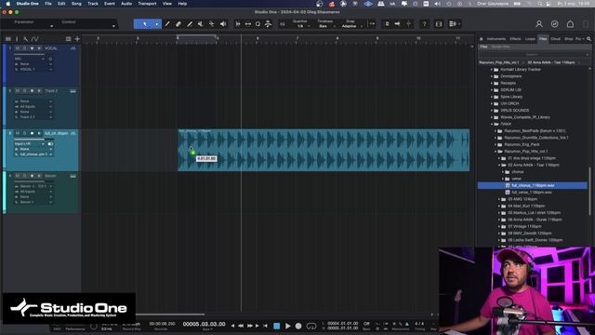Click the Play transport button

287,326
